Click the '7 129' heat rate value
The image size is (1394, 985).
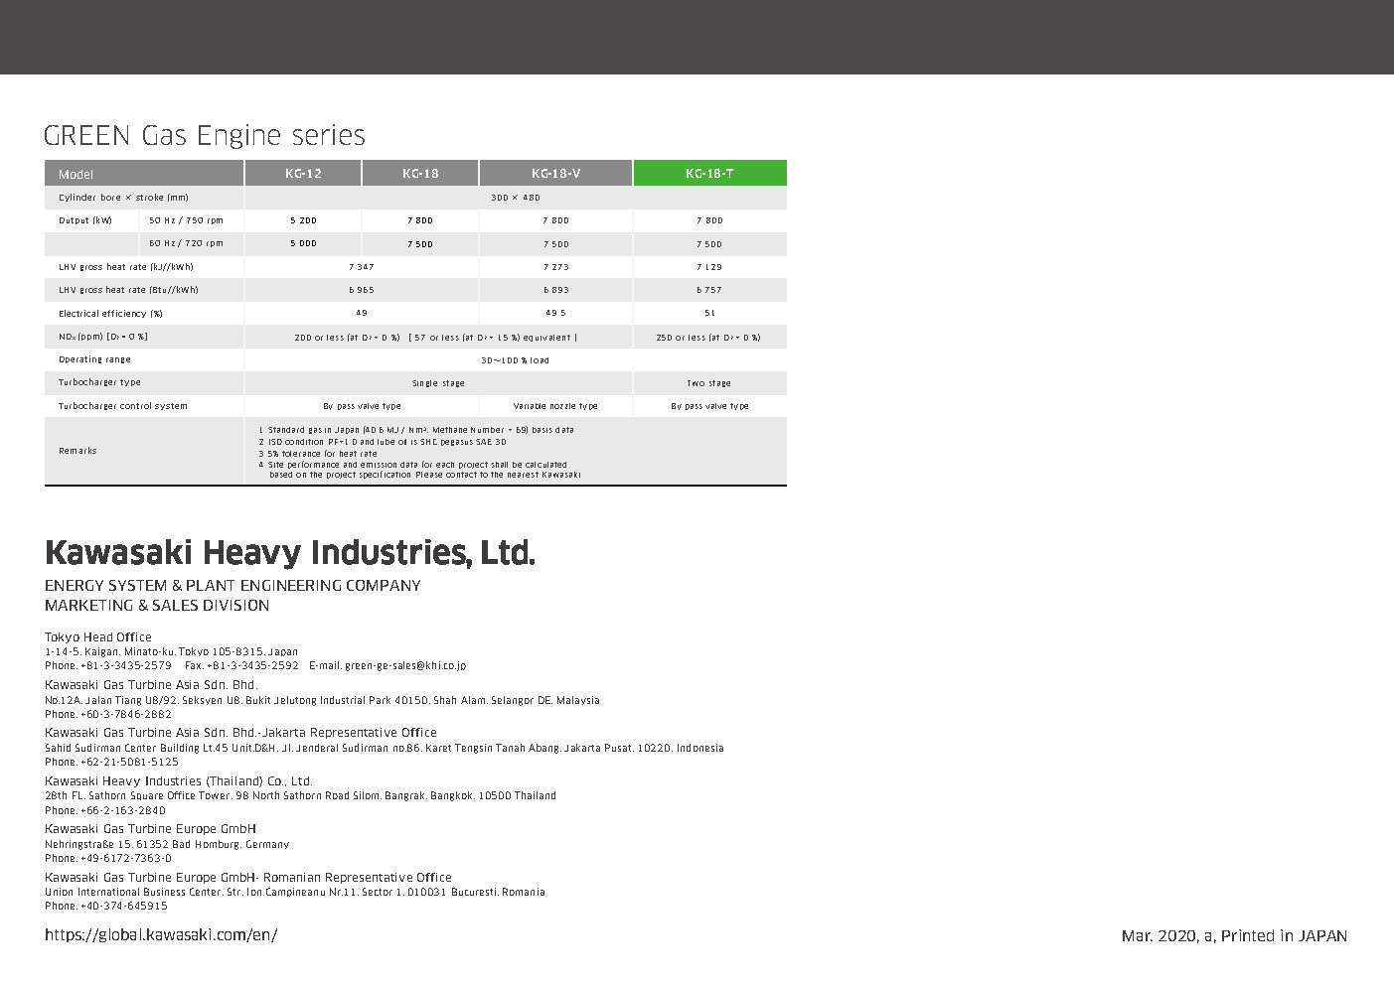709,267
